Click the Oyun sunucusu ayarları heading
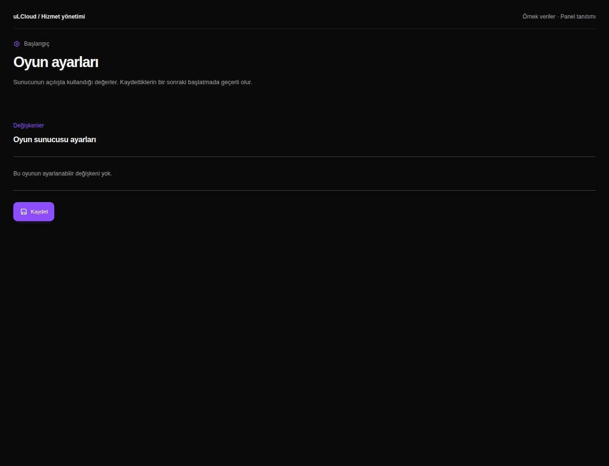 click(x=55, y=140)
